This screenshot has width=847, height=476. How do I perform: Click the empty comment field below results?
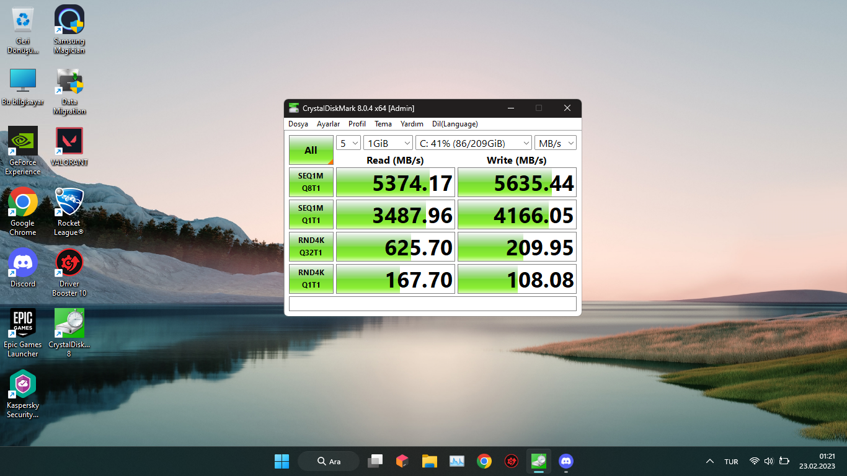tap(433, 304)
